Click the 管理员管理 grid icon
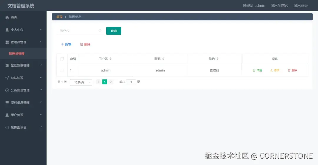This screenshot has height=165, width=318. point(7,42)
